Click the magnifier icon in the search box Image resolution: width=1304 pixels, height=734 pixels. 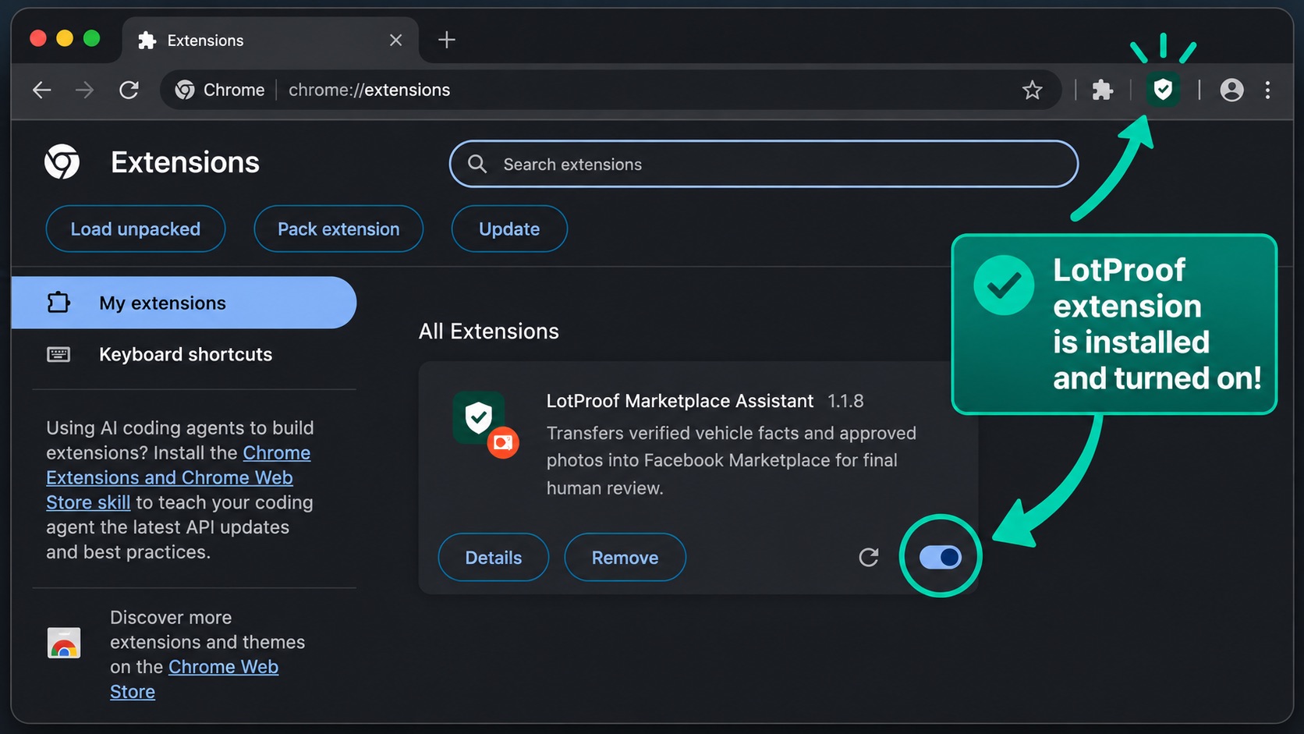point(477,164)
